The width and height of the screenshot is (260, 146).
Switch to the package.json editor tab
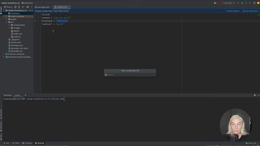42,7
